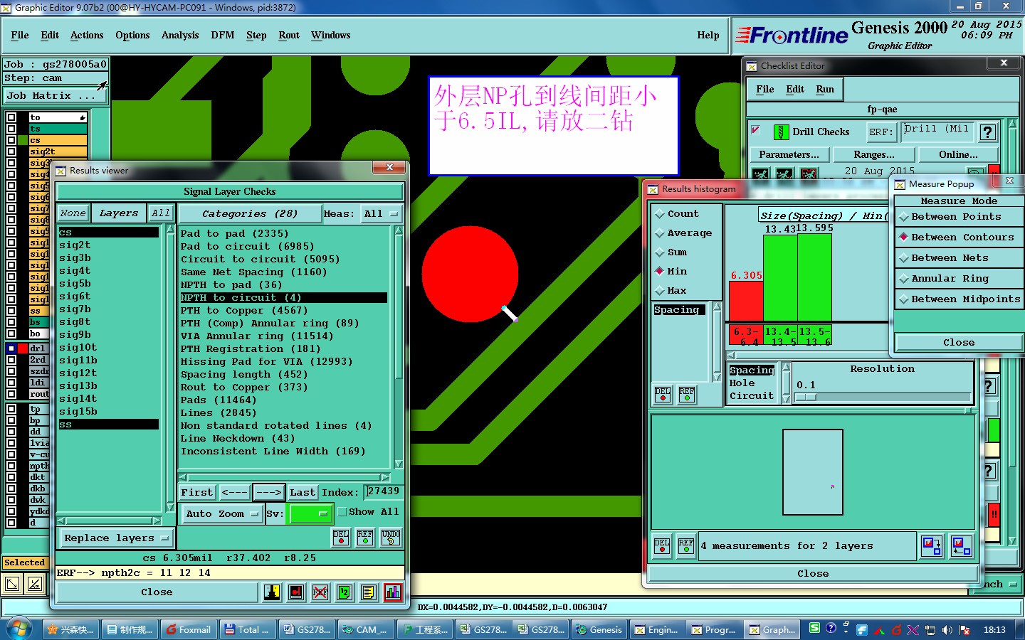Open Edit menu in Checklist Editor
This screenshot has width=1025, height=640.
795,89
